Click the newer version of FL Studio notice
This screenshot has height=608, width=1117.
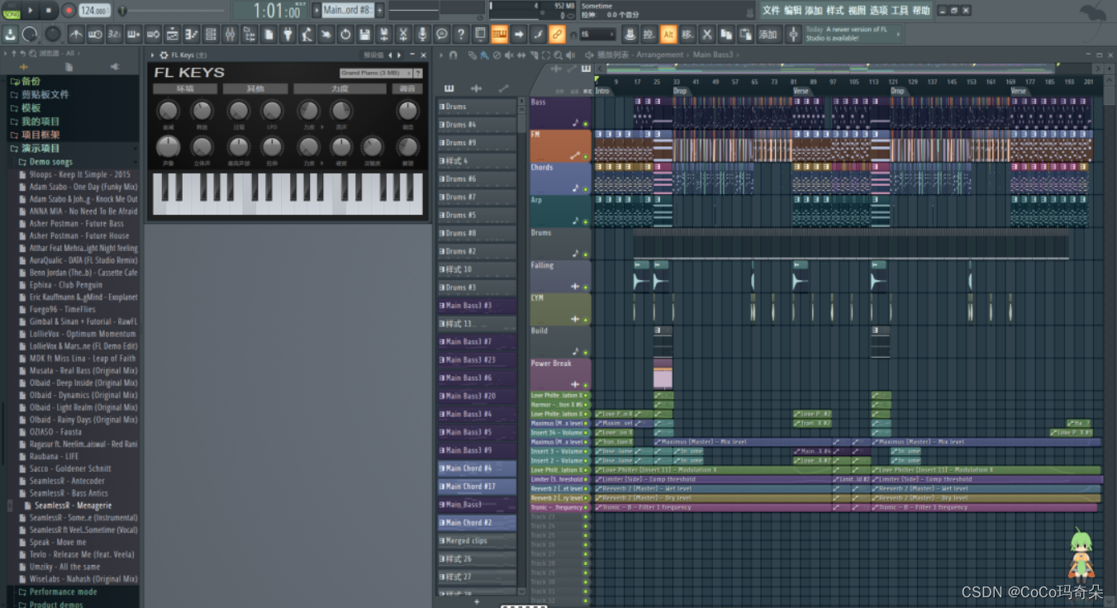853,35
